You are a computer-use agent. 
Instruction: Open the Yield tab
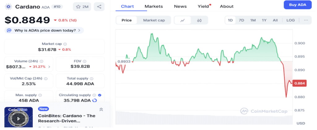[204, 6]
